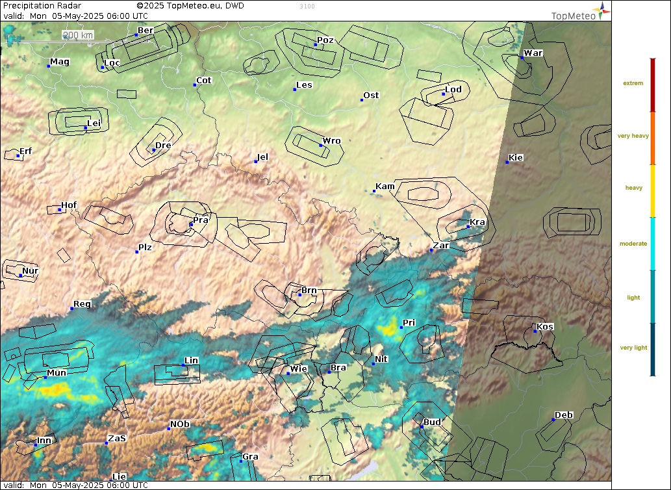Screen dimensions: 671x490
Task: Click the Erf city marker
Action: (x=18, y=156)
